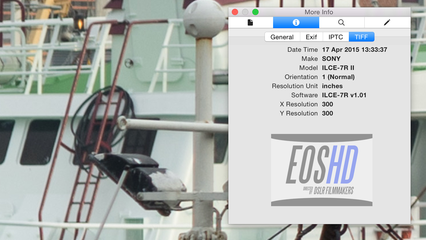Switch to the Exif tab
Screen dimensions: 426x240
(311, 37)
